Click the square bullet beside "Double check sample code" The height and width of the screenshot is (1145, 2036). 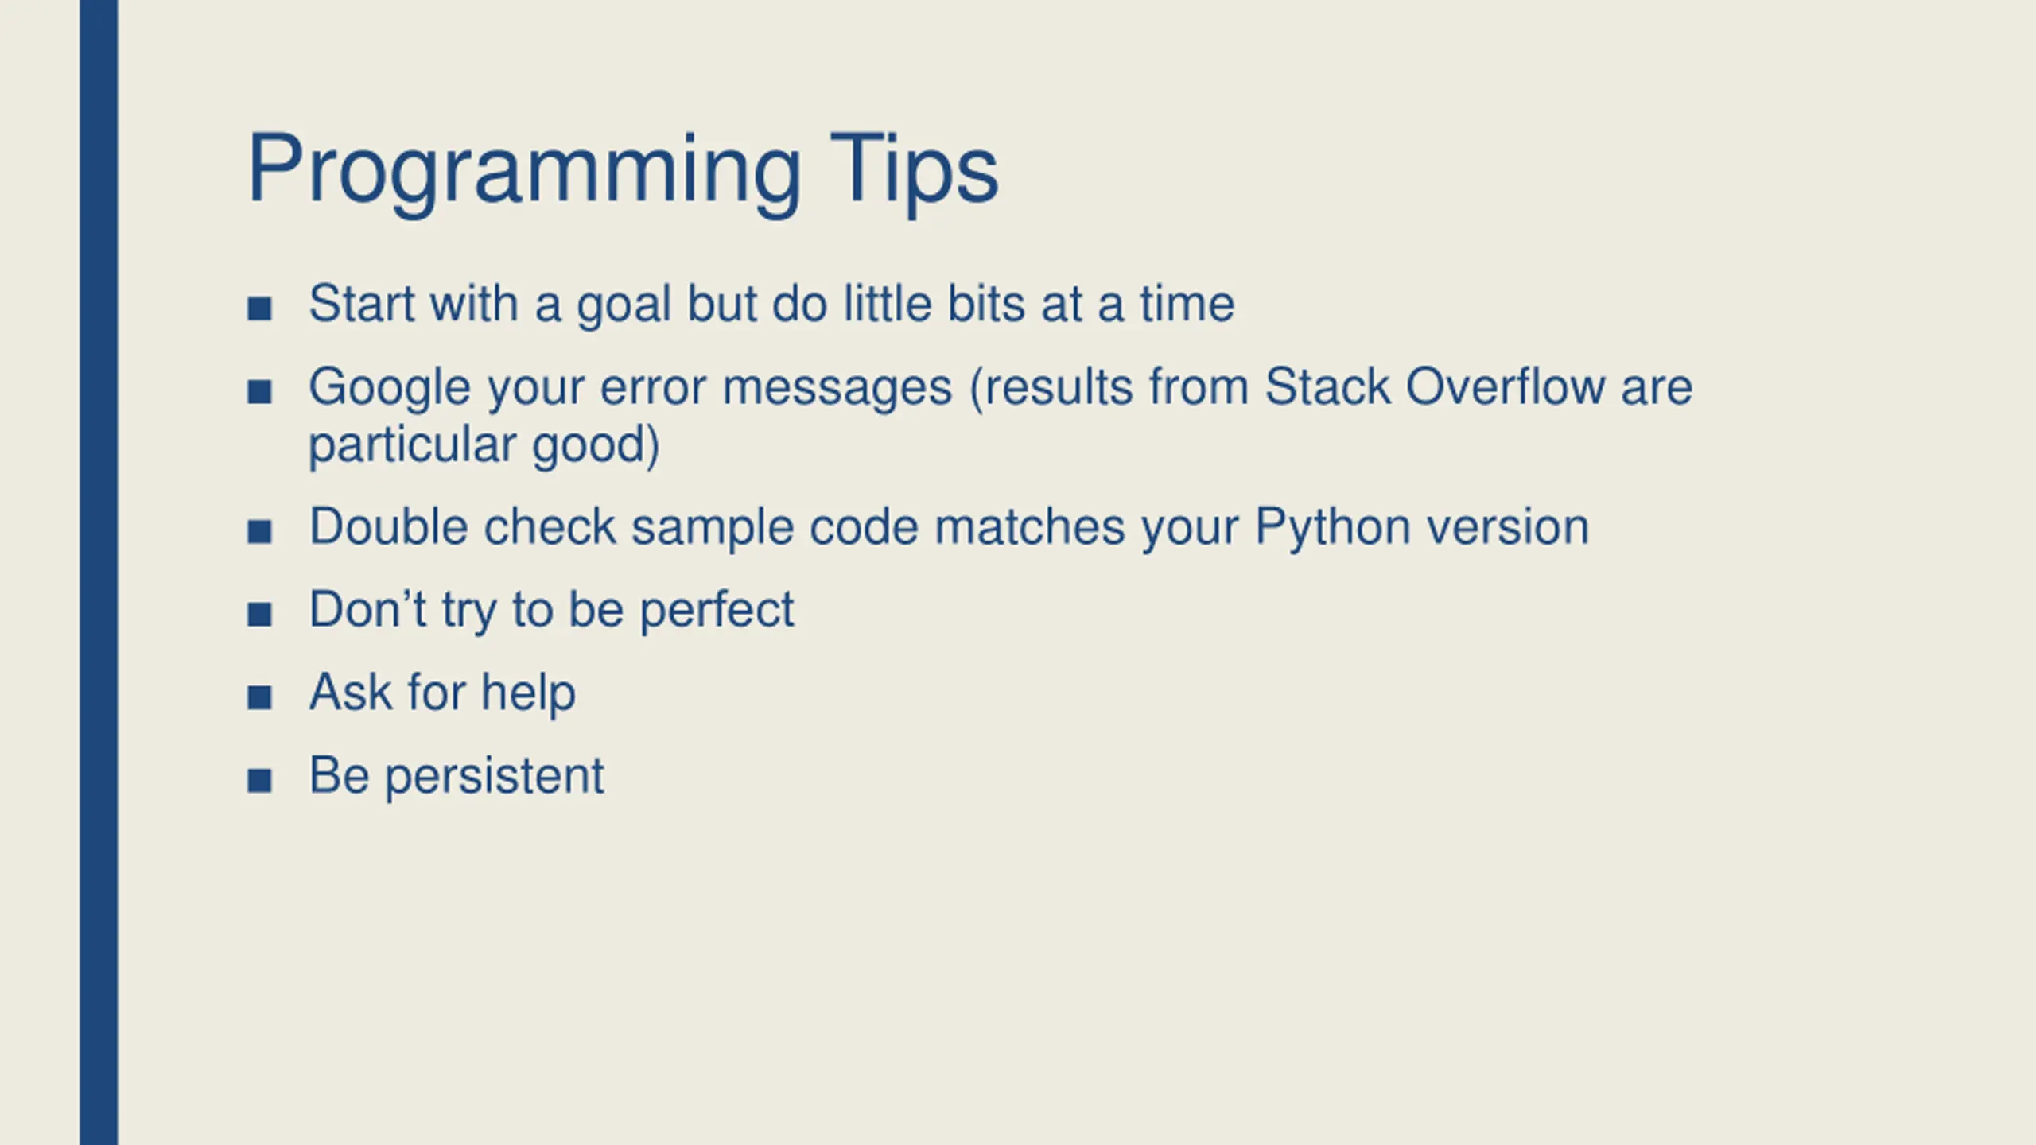pyautogui.click(x=259, y=531)
